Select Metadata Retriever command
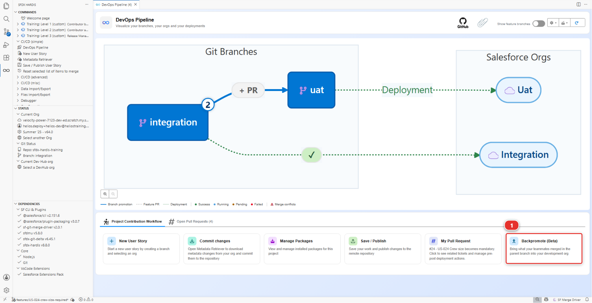 37,60
